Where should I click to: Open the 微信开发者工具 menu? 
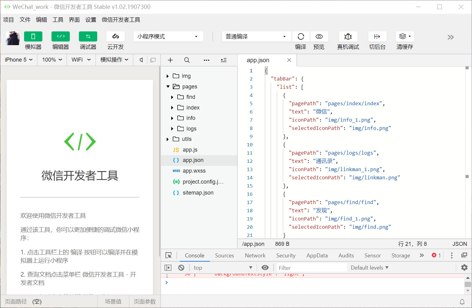121,20
